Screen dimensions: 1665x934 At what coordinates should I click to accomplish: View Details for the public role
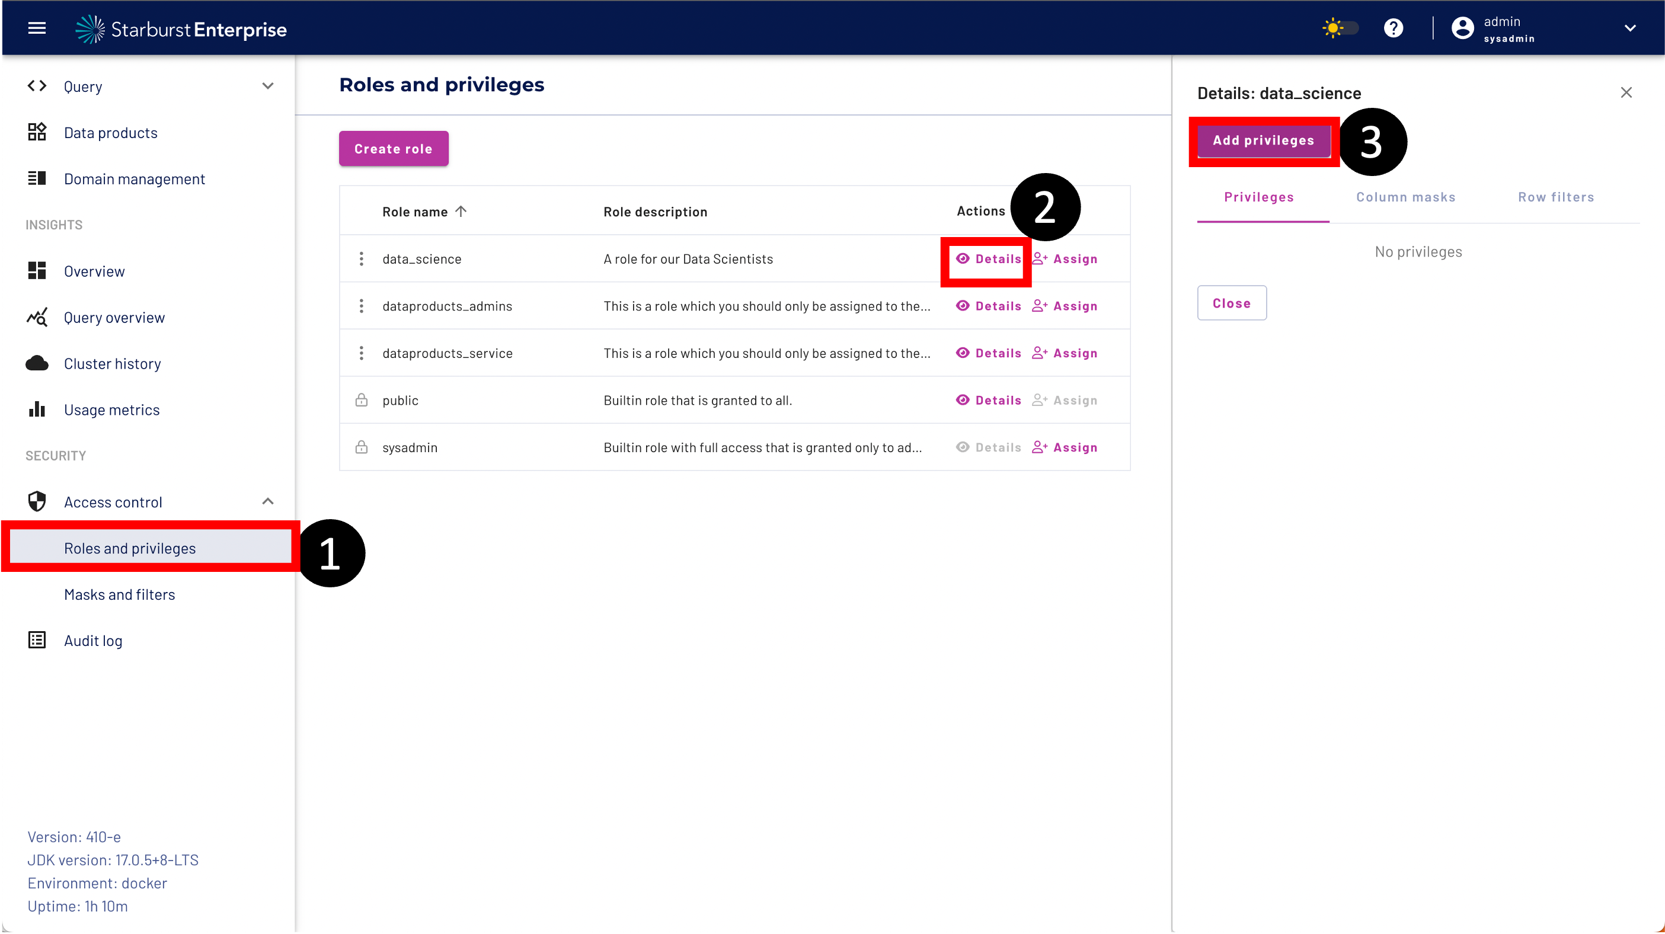[x=988, y=400]
